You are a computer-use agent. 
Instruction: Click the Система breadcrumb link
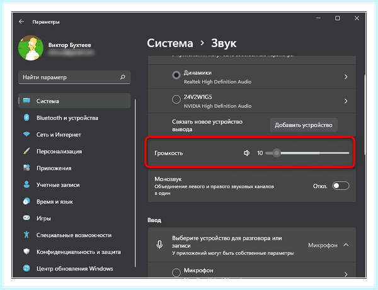[170, 43]
